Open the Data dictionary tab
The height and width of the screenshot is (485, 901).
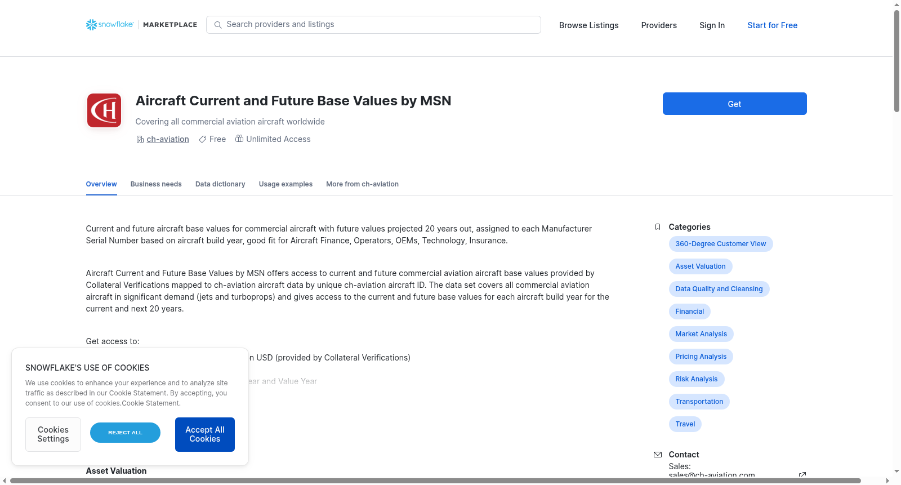[220, 184]
